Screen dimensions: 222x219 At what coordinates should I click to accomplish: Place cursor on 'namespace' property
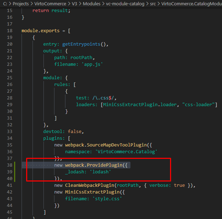[x=77, y=152]
